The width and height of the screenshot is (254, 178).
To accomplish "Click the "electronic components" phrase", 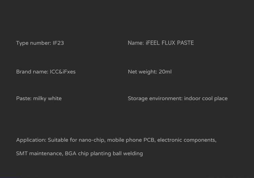I will (187, 140).
